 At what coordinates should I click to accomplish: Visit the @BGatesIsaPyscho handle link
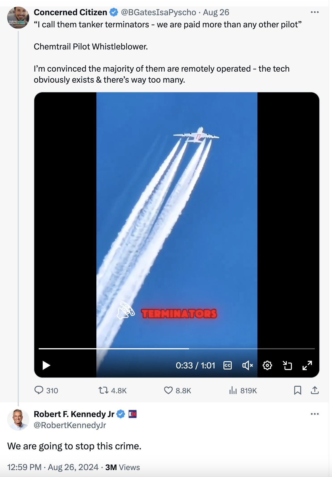pyautogui.click(x=159, y=12)
